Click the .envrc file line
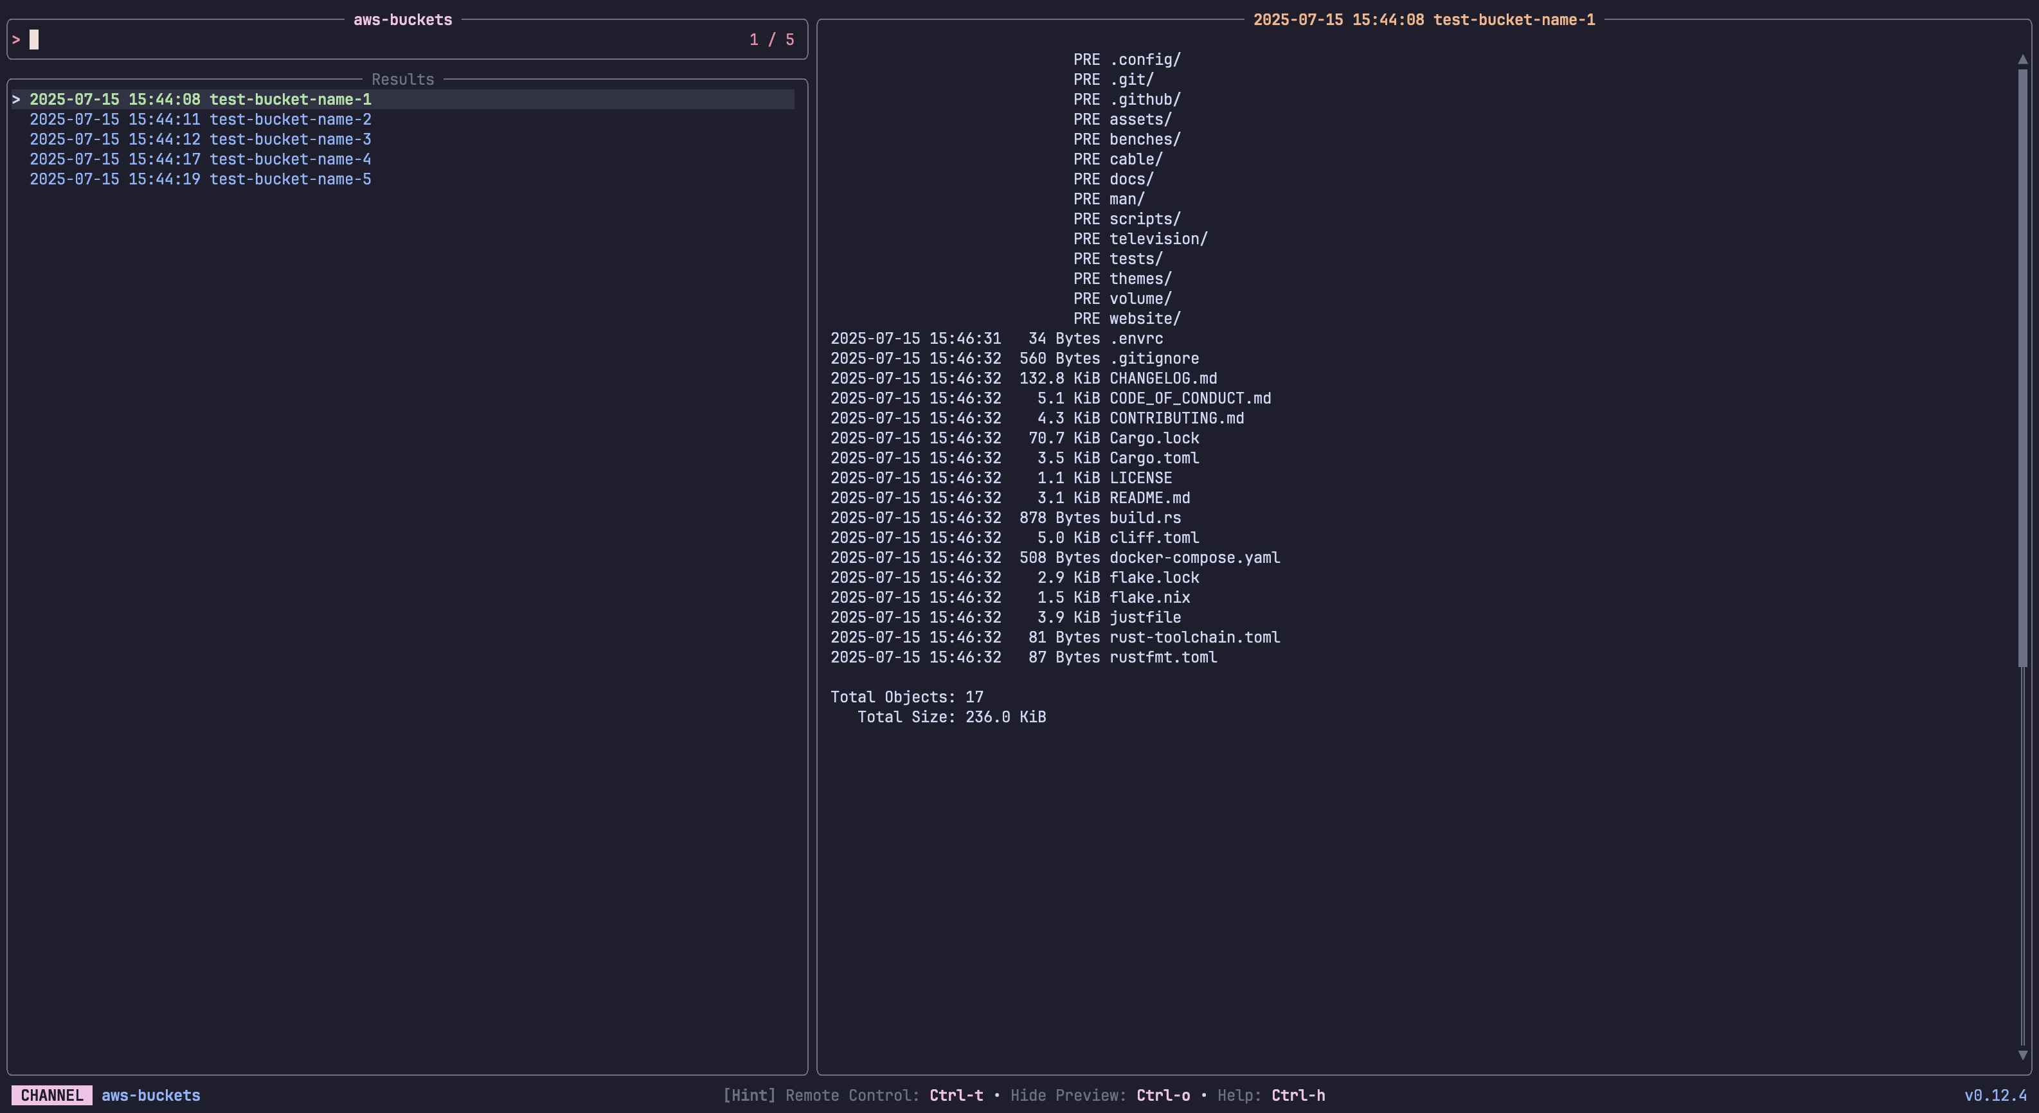The image size is (2039, 1113). (996, 339)
